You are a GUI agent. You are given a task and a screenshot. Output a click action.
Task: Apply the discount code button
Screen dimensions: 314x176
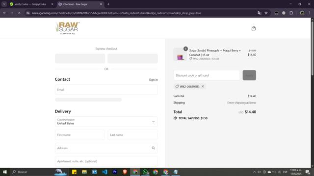pyautogui.click(x=249, y=75)
